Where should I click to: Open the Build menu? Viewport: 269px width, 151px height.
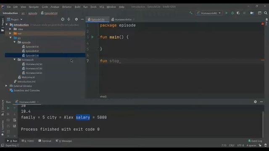point(77,7)
